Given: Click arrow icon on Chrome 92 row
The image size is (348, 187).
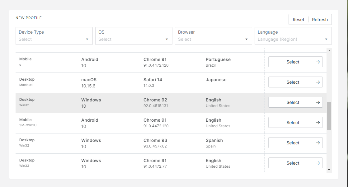Looking at the screenshot, I should coord(318,102).
